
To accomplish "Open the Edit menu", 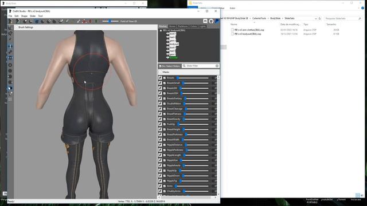I will click(x=17, y=16).
